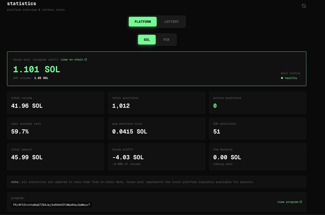Click the 24h positions card

[258, 128]
